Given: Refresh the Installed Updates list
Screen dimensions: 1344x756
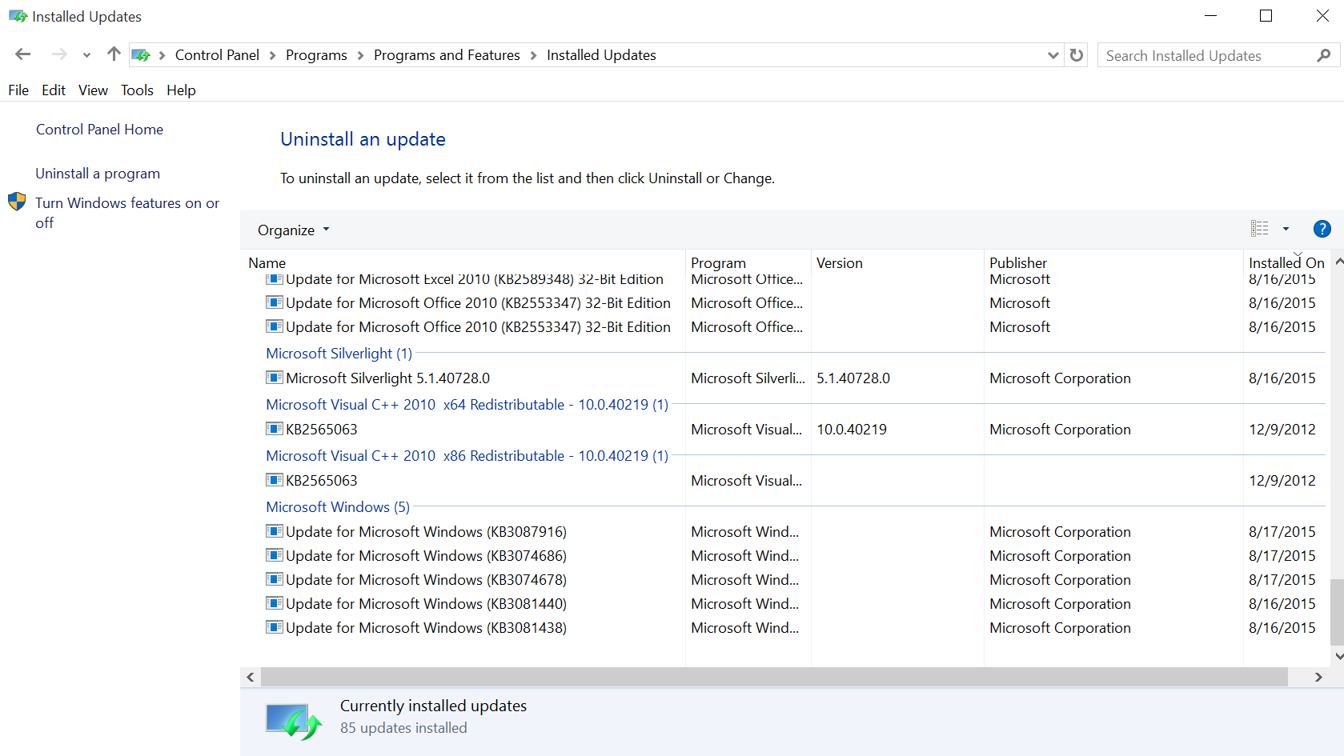Looking at the screenshot, I should tap(1077, 55).
